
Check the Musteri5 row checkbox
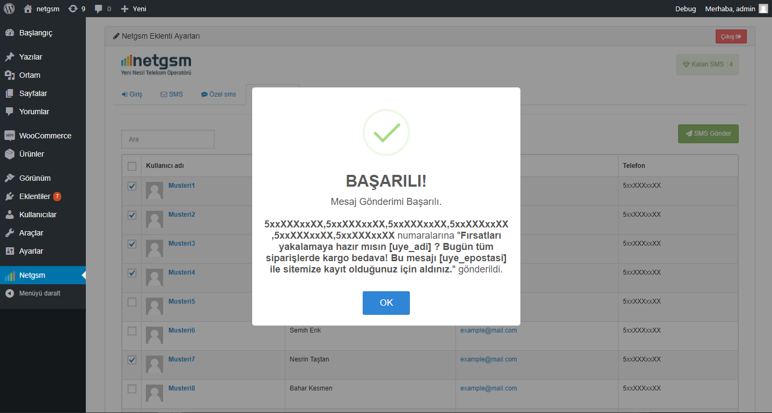132,302
